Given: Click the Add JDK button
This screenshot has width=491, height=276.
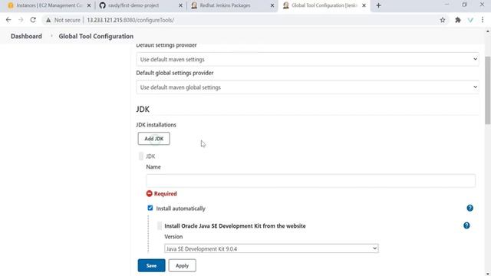Looking at the screenshot, I should (153, 139).
